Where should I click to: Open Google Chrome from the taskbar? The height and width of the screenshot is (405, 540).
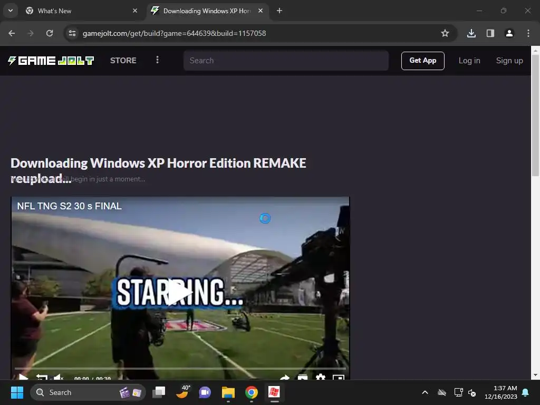[x=252, y=392]
